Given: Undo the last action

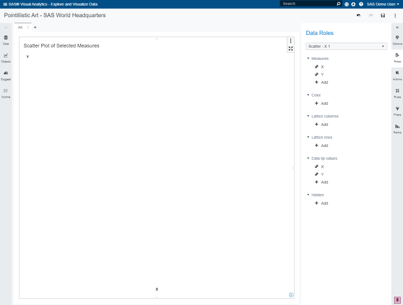Looking at the screenshot, I should [x=359, y=16].
